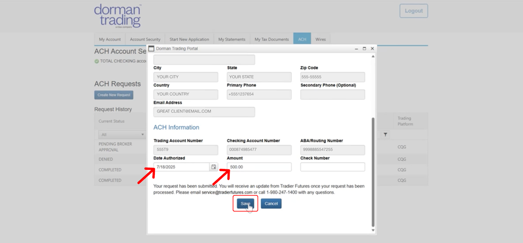The width and height of the screenshot is (523, 243).
Task: Close the Dorman Trading Portal dialog
Action: tap(372, 48)
